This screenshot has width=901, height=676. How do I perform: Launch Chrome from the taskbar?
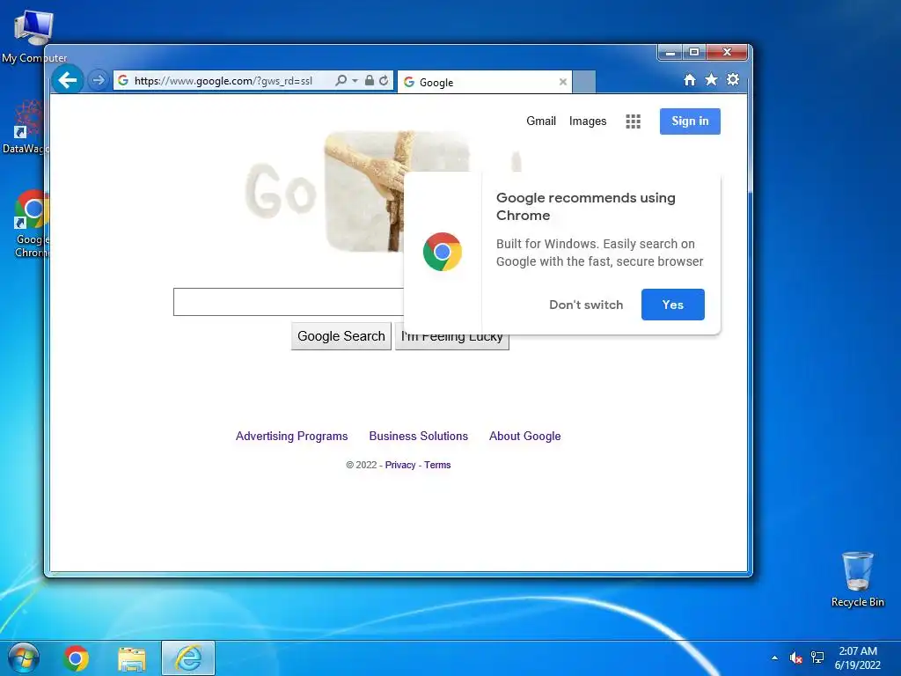pyautogui.click(x=76, y=658)
